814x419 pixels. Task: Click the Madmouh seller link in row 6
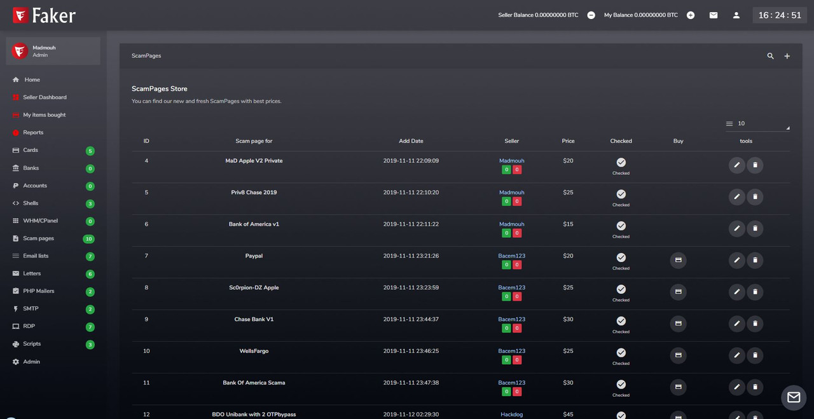tap(512, 224)
